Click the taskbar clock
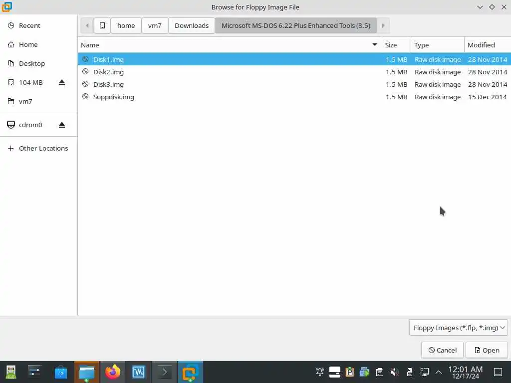Image resolution: width=511 pixels, height=383 pixels. (x=466, y=372)
